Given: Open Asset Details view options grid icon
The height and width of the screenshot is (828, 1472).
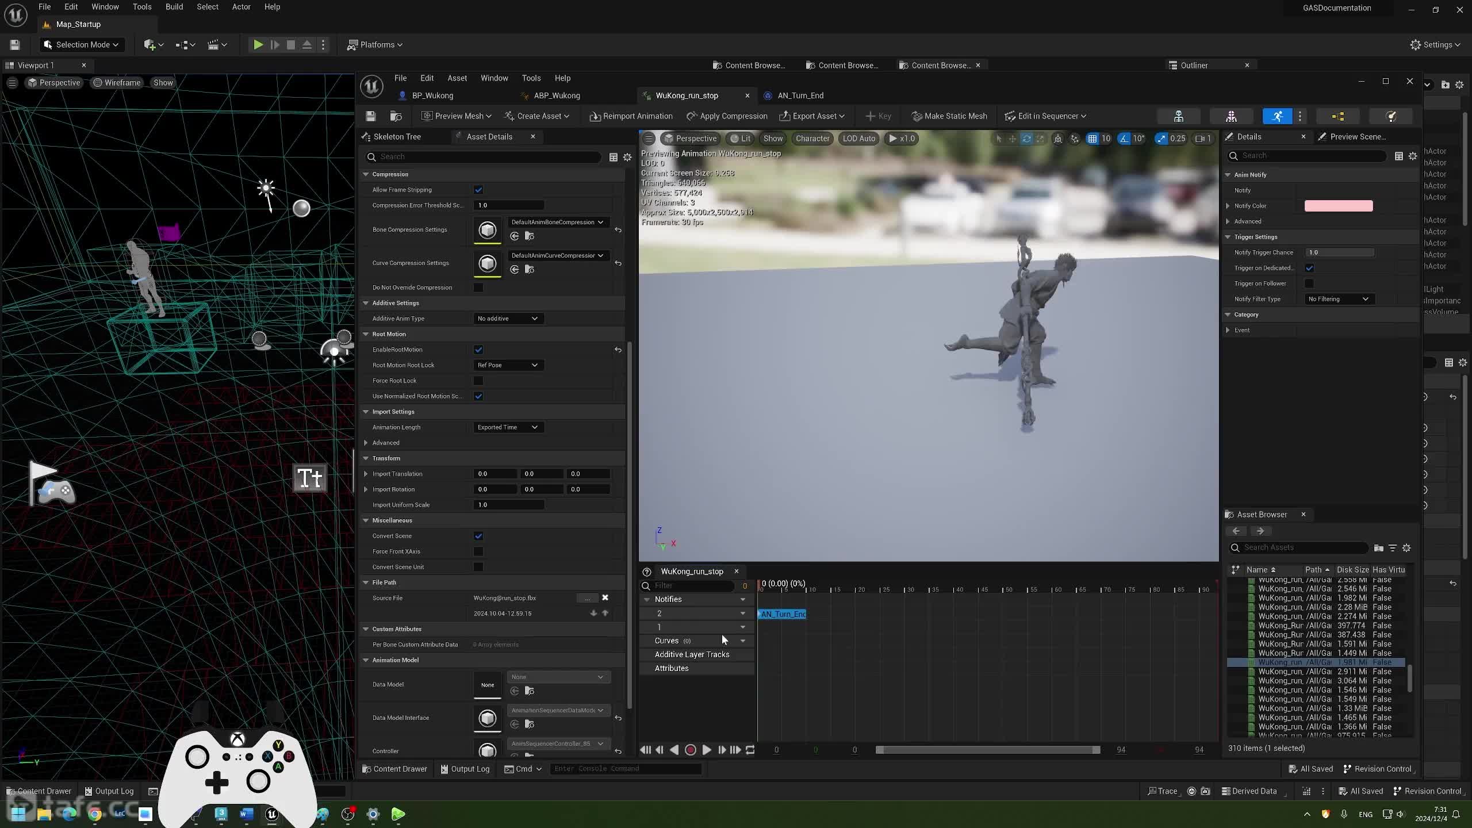Looking at the screenshot, I should coord(614,157).
